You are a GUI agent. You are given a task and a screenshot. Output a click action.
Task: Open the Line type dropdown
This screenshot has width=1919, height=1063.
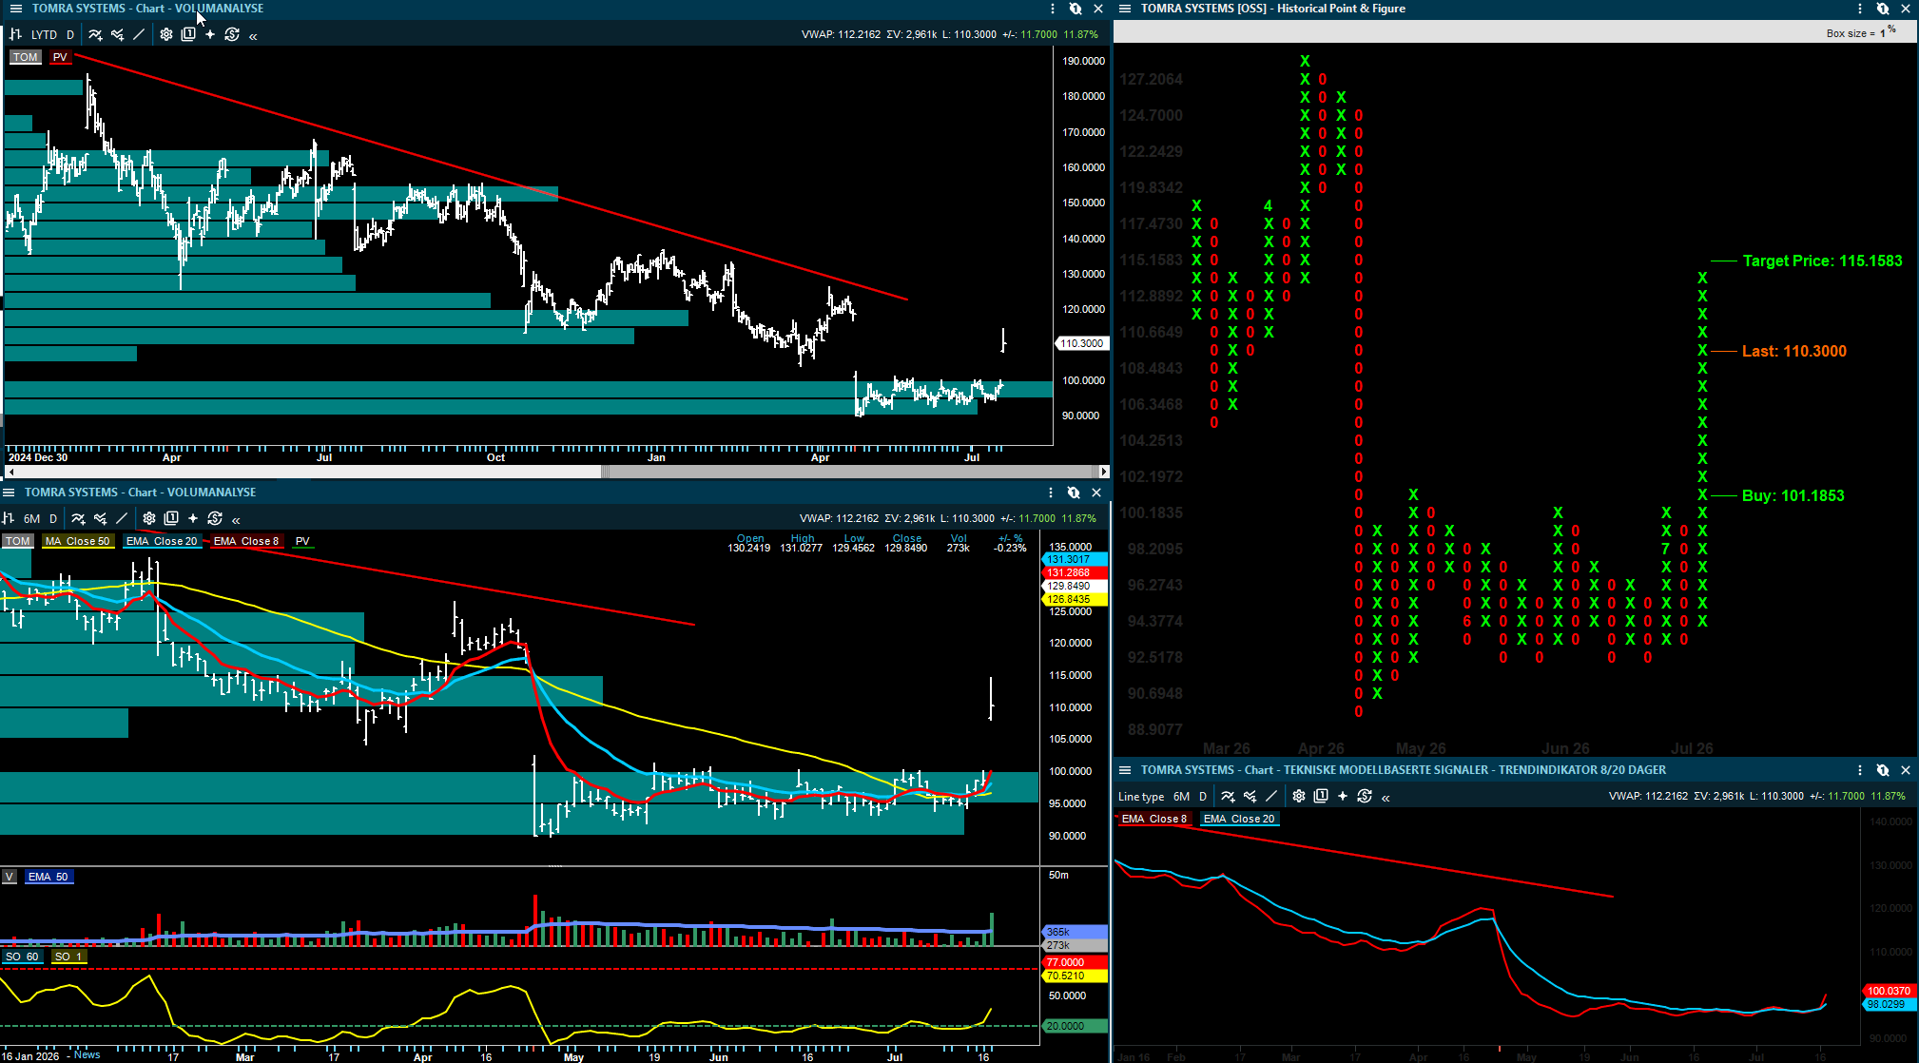coord(1141,797)
